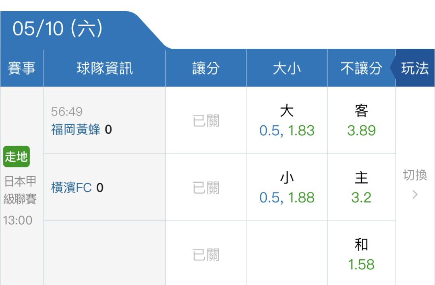Click the 大小 column header
This screenshot has width=435, height=285.
[x=287, y=68]
